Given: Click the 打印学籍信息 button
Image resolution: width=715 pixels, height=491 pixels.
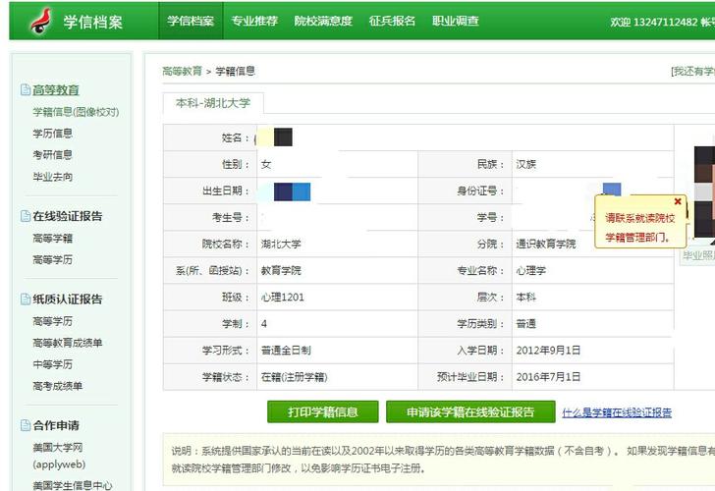Looking at the screenshot, I should click(x=323, y=412).
